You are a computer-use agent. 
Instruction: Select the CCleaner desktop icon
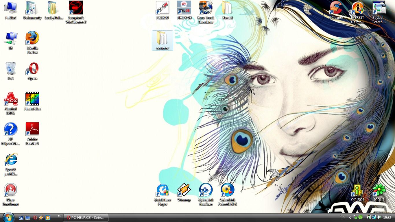tap(336, 8)
